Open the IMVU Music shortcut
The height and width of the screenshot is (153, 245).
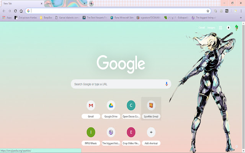click(x=91, y=136)
